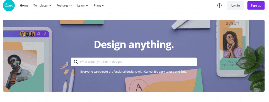
Task: Click the Canva logo
Action: pos(9,6)
